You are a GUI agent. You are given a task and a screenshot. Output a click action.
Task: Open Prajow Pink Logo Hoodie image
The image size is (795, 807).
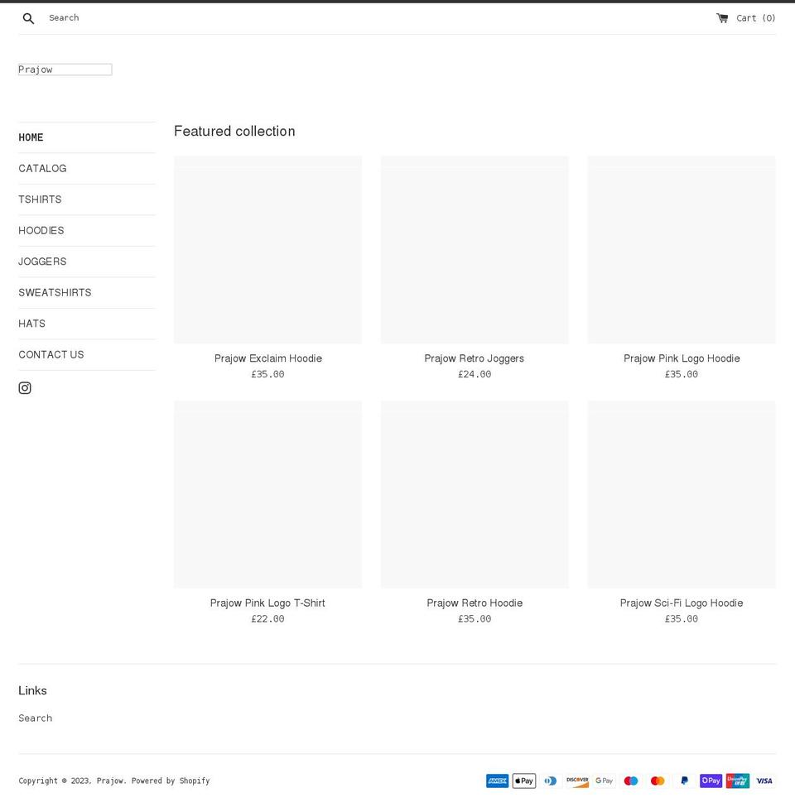tap(682, 250)
